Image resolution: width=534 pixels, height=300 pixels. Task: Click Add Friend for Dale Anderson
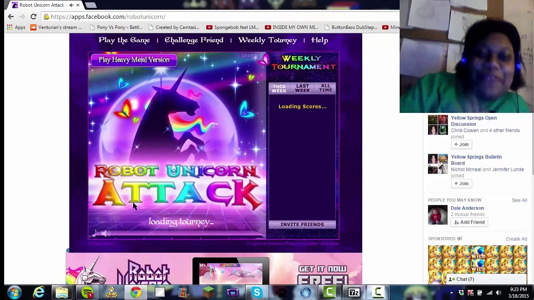(469, 222)
